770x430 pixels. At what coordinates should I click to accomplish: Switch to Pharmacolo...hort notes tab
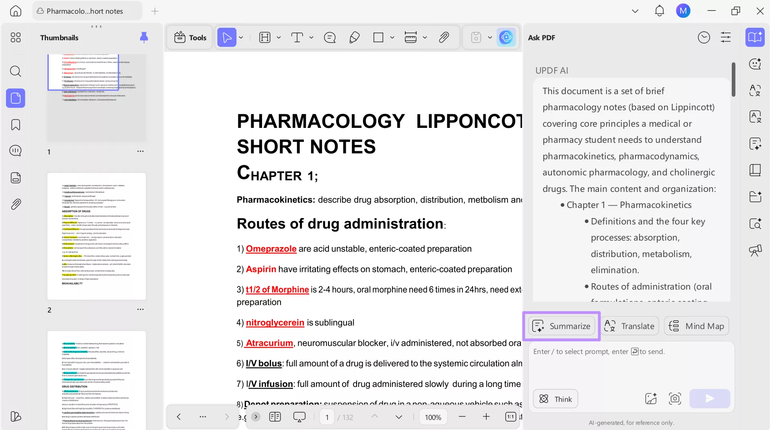click(85, 11)
